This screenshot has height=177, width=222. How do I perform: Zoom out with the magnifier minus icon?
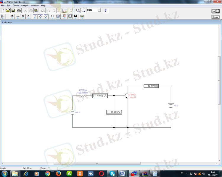coord(78,11)
